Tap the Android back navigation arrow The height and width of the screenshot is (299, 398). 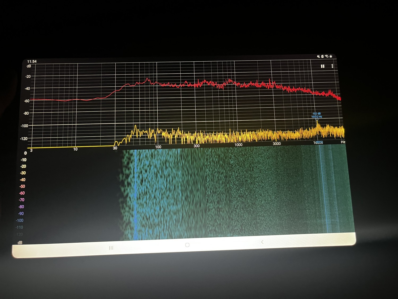pos(262,242)
